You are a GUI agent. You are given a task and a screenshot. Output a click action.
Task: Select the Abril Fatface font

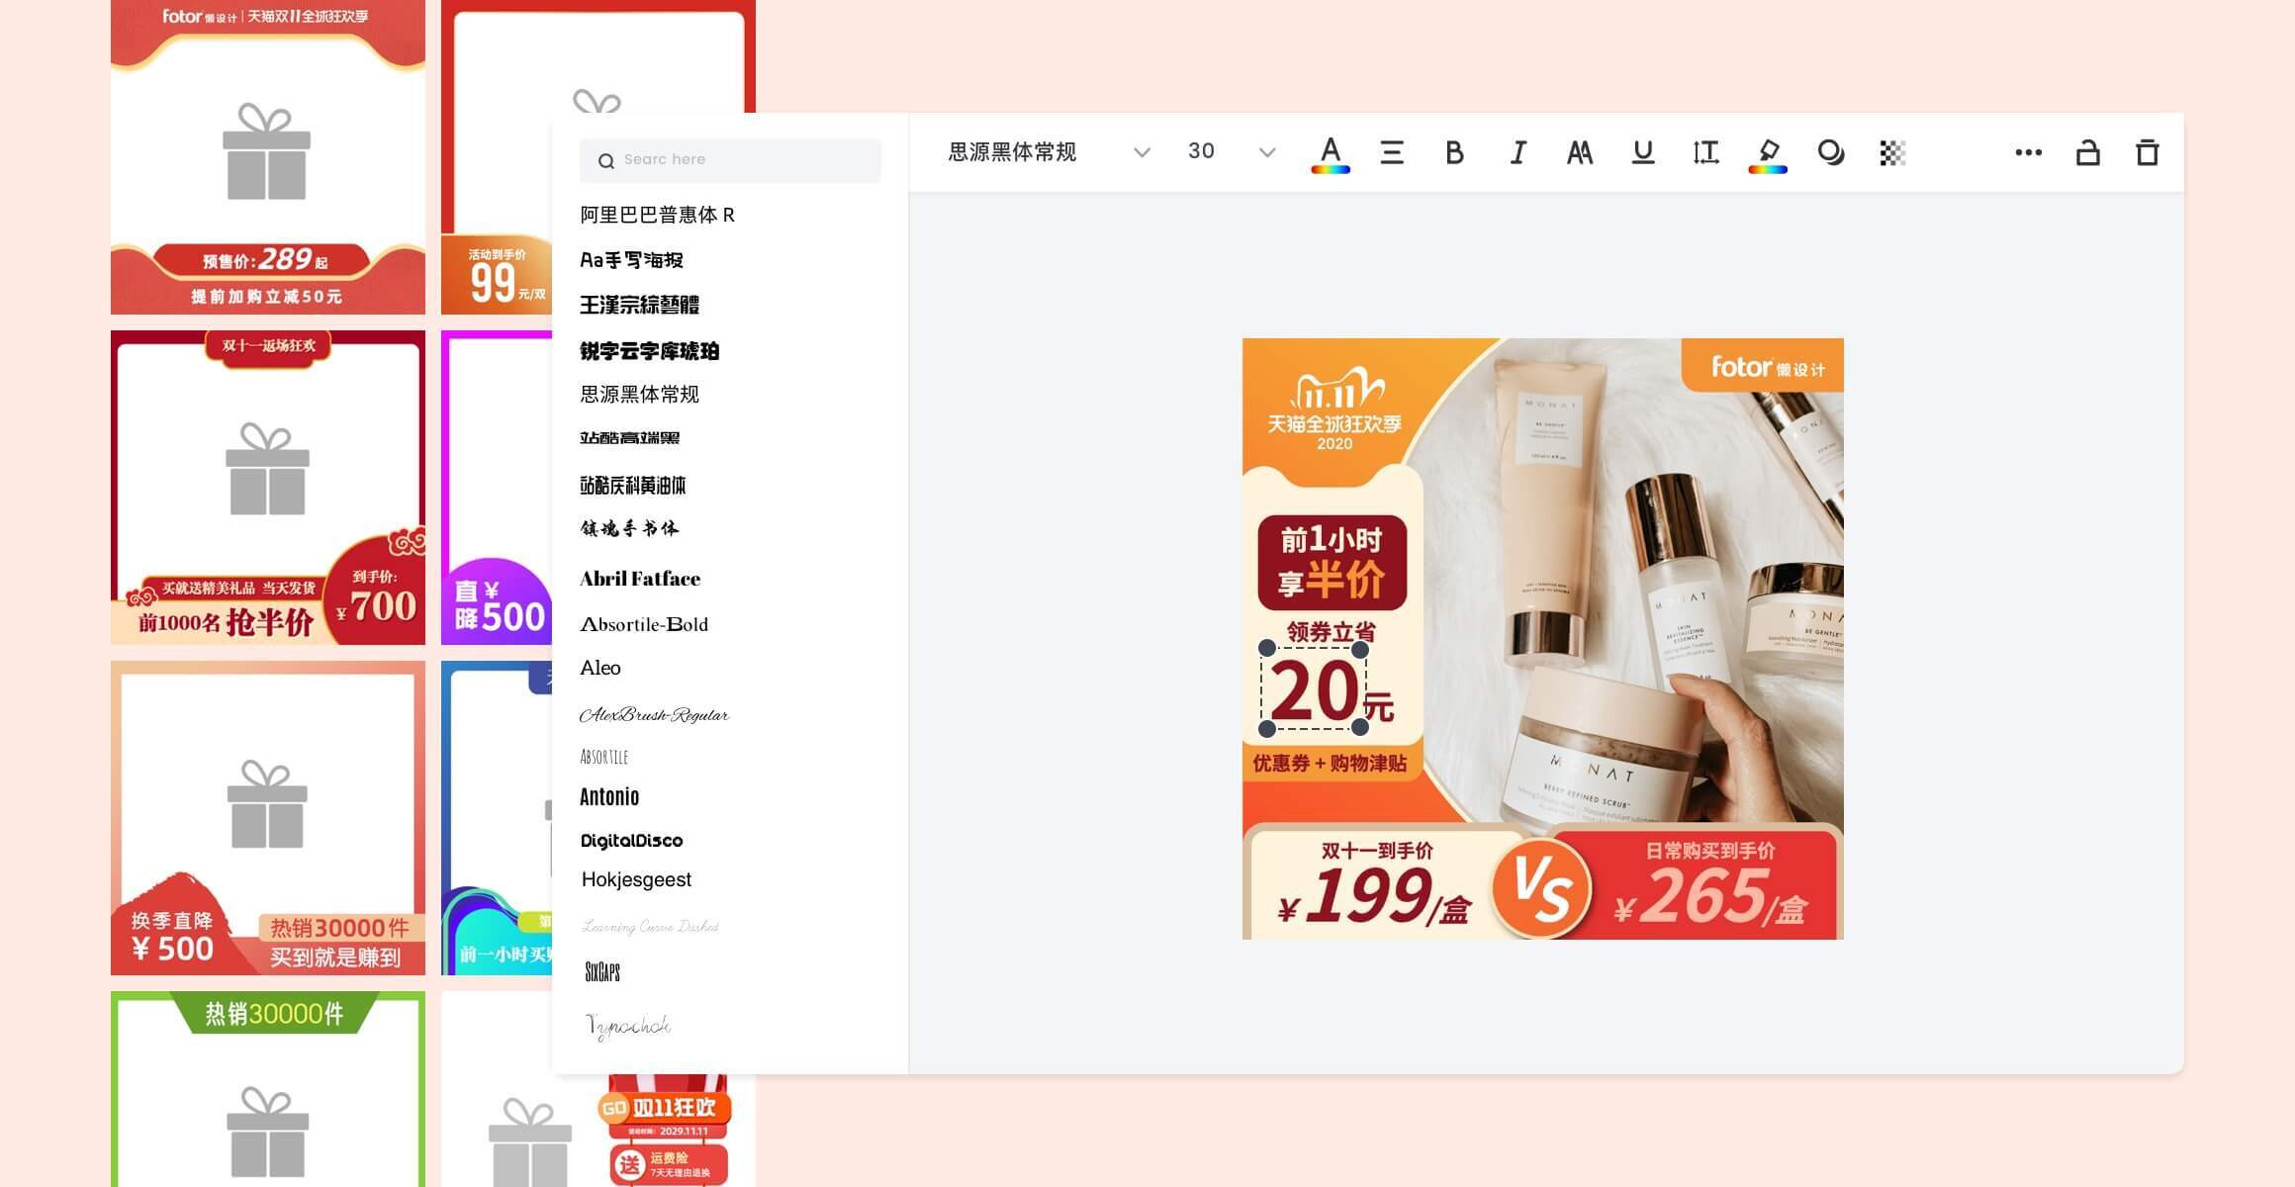(x=639, y=579)
